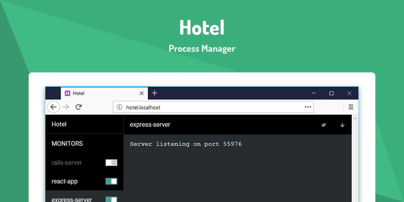Click the site information icon in address bar
Screen dimensions: 404x202
[x=120, y=107]
